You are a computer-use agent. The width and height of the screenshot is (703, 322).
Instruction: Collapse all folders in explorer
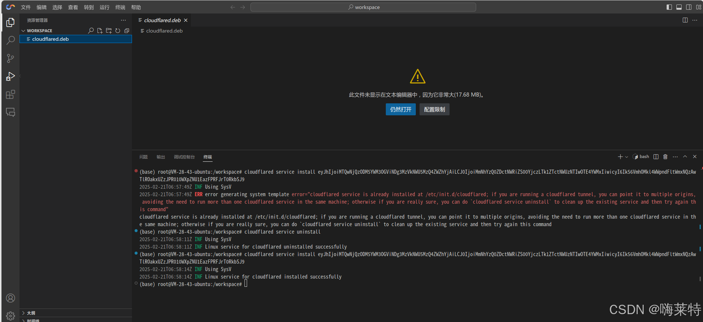[x=127, y=31]
